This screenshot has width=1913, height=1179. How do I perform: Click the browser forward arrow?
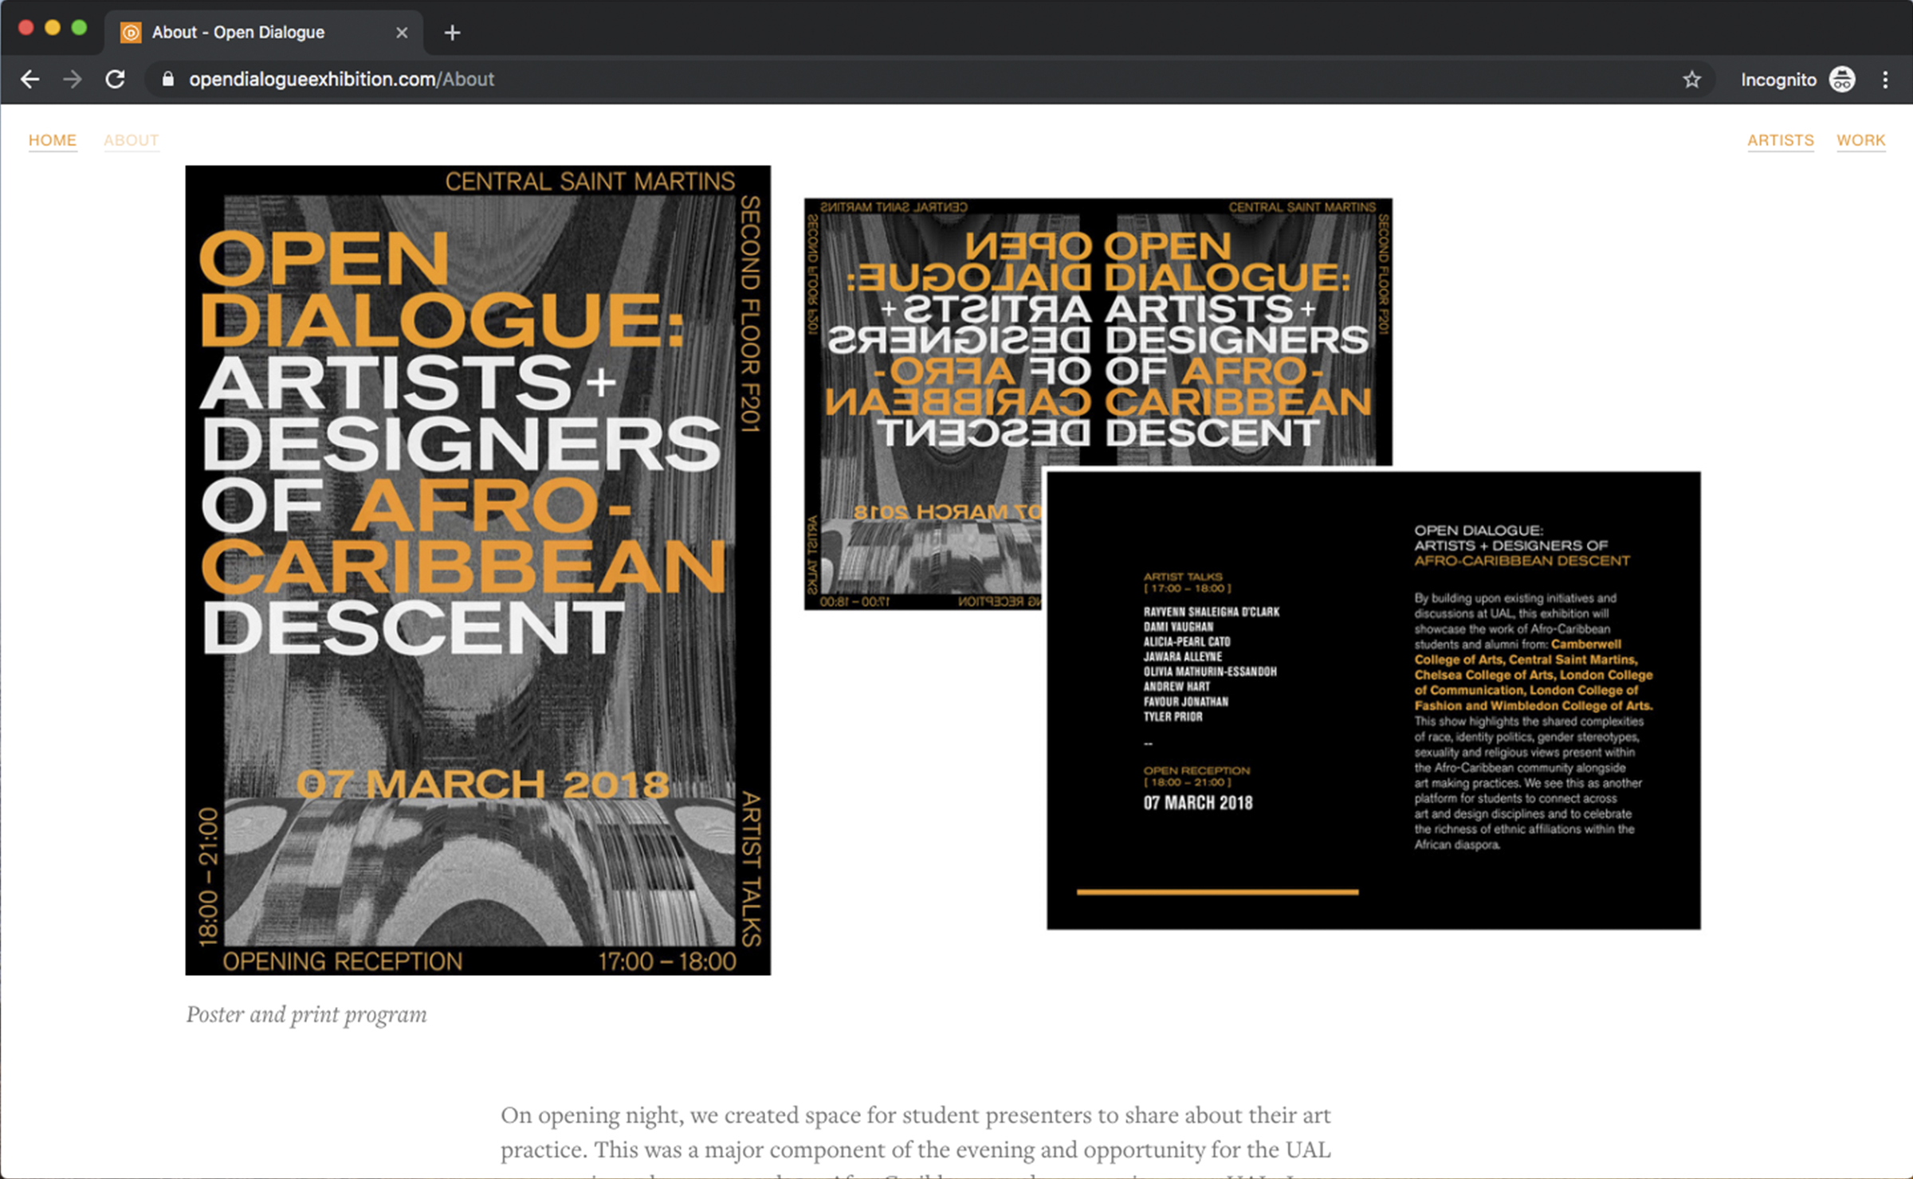73,80
